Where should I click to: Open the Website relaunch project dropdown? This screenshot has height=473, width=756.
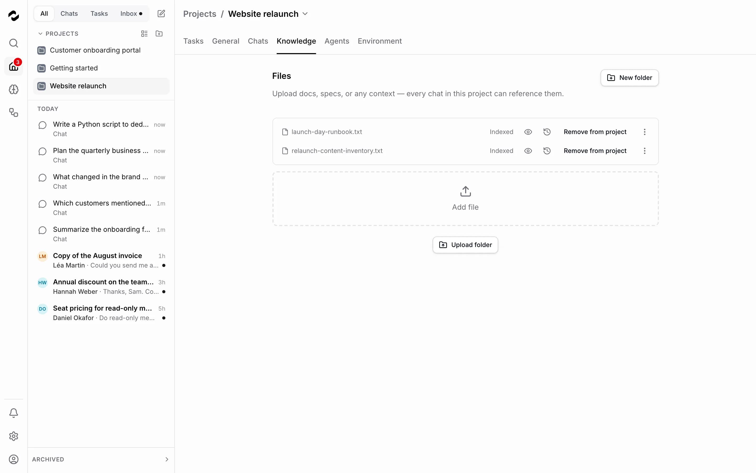tap(305, 14)
